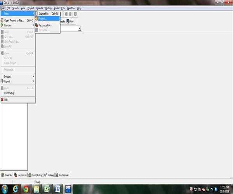Image resolution: width=233 pixels, height=194 pixels.
Task: Click the Goto toolbar button
Action: tap(70, 21)
